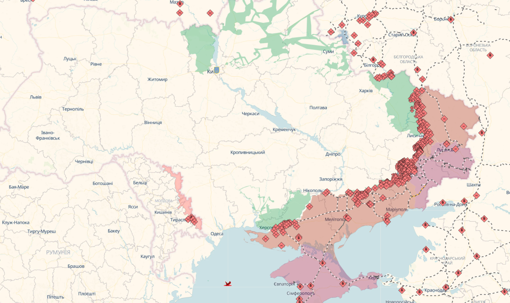Click the Суми city label
The image size is (510, 303).
coord(328,52)
